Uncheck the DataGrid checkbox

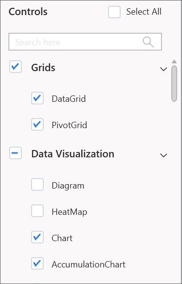pyautogui.click(x=37, y=98)
